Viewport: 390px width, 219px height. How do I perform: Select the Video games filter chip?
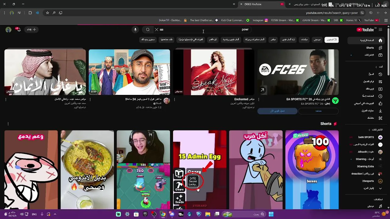click(x=289, y=40)
